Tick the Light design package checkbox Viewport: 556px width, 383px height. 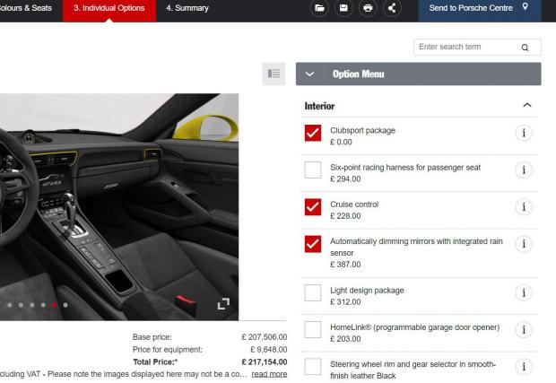pos(313,293)
